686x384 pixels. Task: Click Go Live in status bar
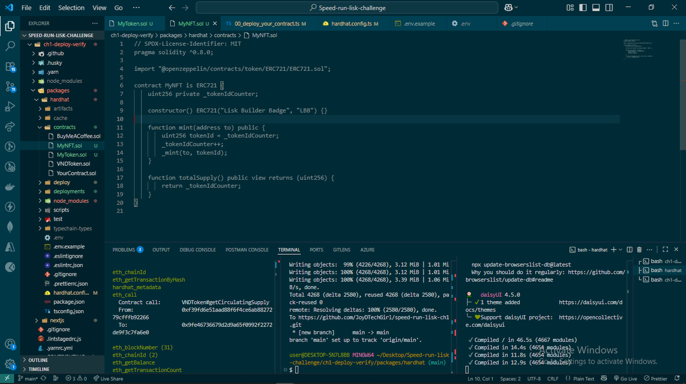(625, 378)
